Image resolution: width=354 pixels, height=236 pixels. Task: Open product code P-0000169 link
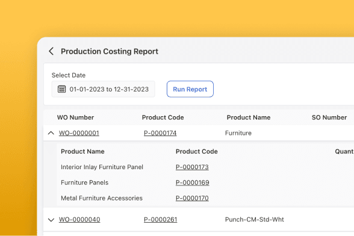(x=193, y=182)
